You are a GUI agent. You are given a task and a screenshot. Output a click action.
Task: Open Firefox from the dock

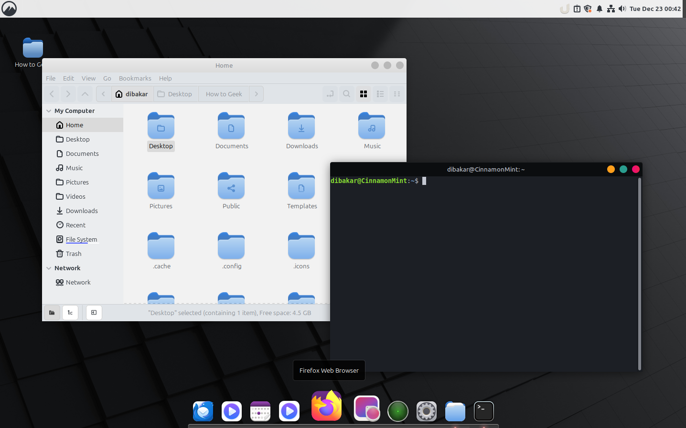pyautogui.click(x=327, y=408)
